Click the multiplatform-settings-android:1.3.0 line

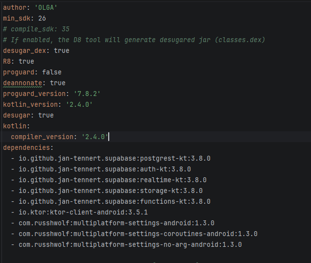(113, 223)
